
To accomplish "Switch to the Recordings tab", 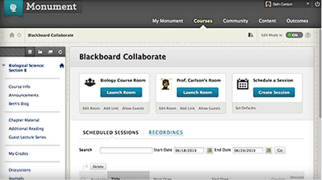I will pos(166,132).
